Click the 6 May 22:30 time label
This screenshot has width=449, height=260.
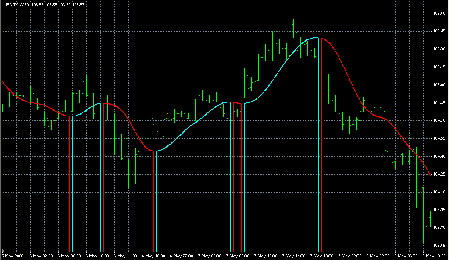pyautogui.click(x=182, y=256)
